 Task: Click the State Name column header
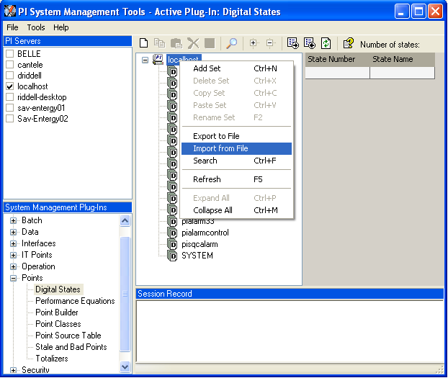403,60
